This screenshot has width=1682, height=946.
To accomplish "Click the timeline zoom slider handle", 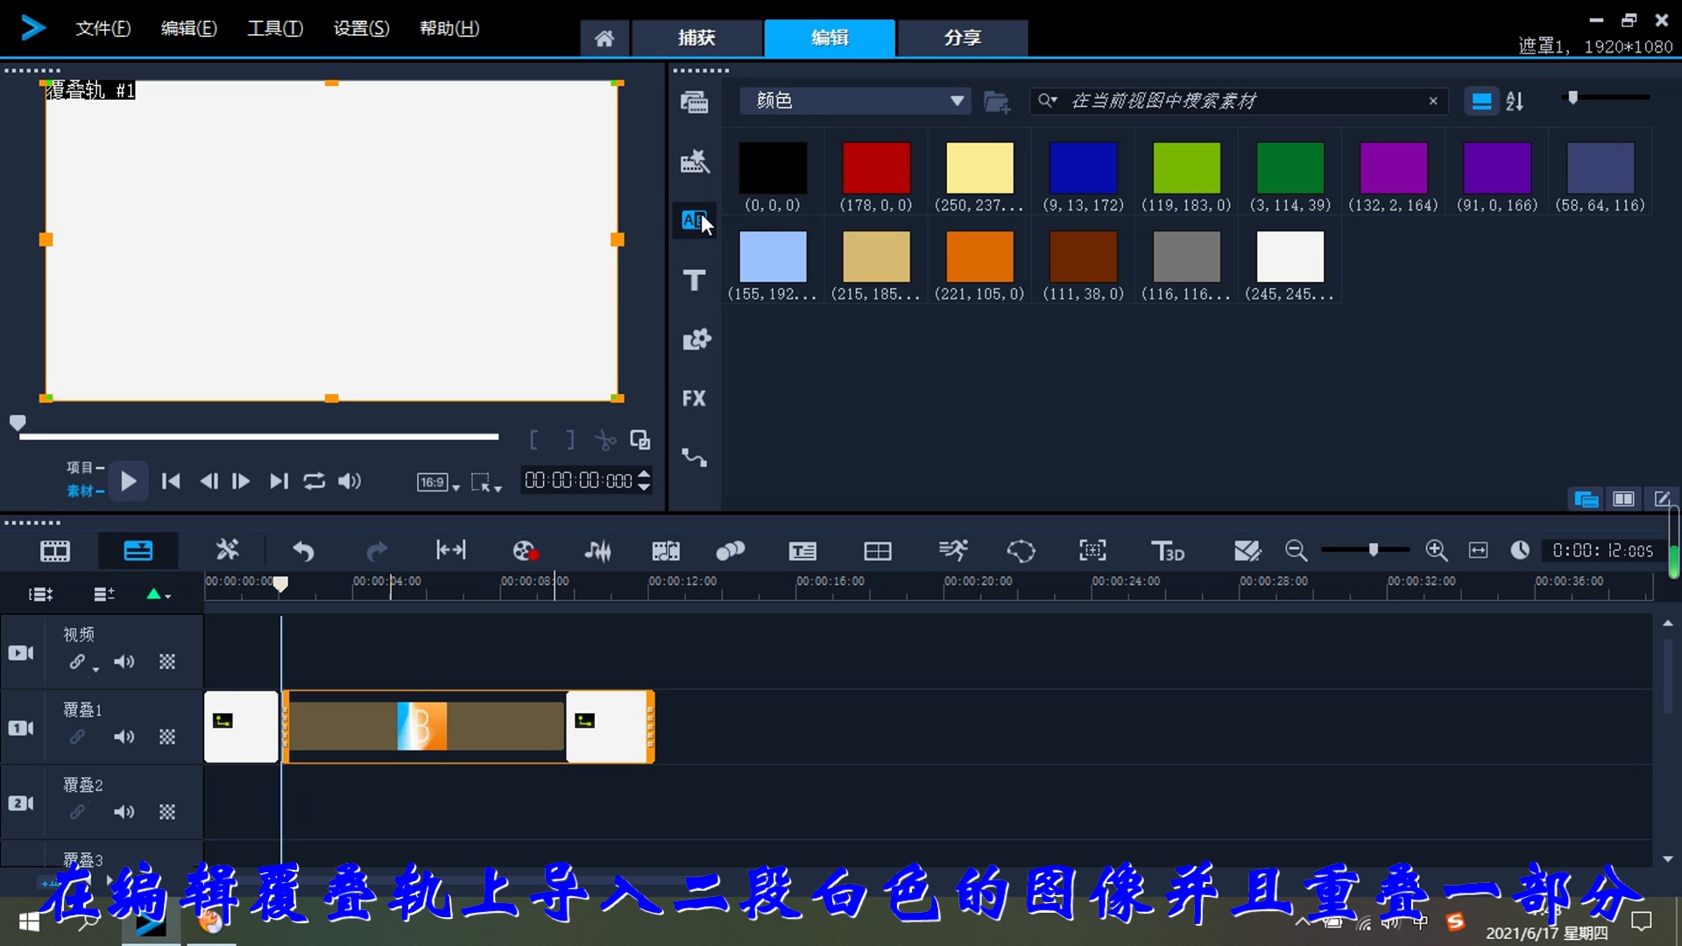I will point(1374,550).
